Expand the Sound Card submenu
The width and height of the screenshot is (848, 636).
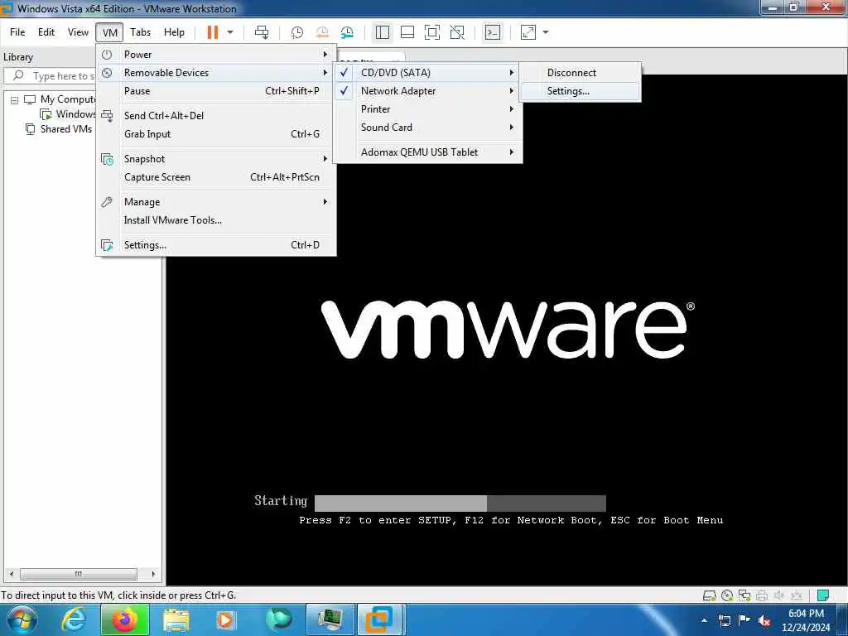(426, 128)
